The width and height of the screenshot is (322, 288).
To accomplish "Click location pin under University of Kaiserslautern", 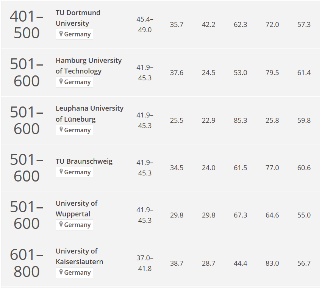I will click(x=61, y=272).
